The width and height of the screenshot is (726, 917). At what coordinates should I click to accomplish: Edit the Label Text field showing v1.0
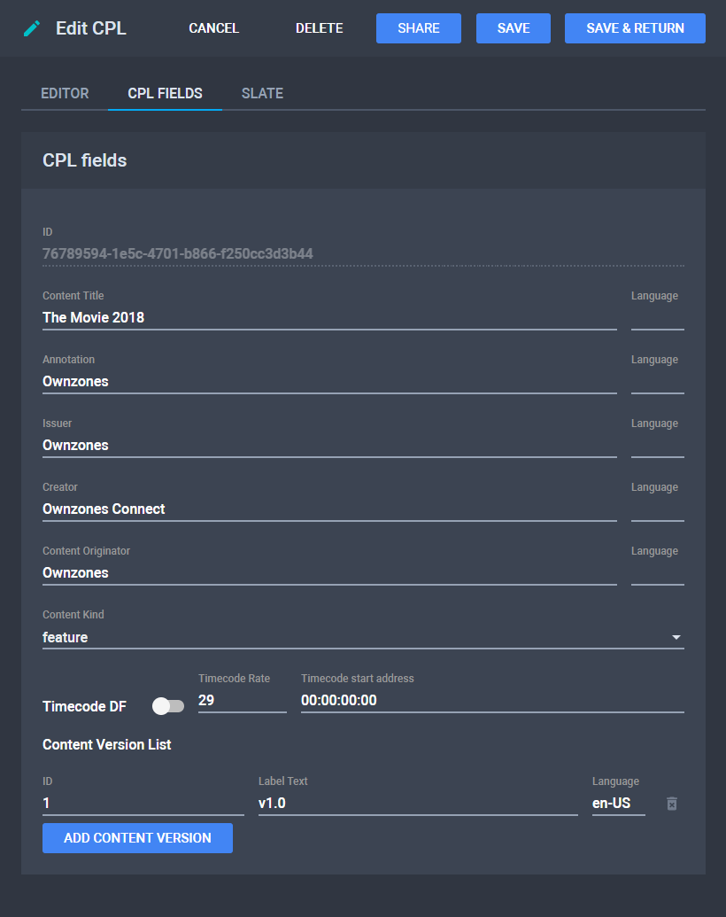coord(417,804)
